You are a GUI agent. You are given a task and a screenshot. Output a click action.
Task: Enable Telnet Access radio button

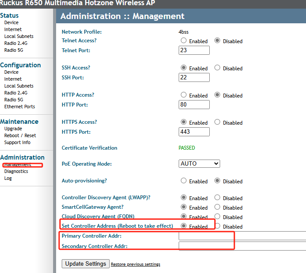pos(183,41)
